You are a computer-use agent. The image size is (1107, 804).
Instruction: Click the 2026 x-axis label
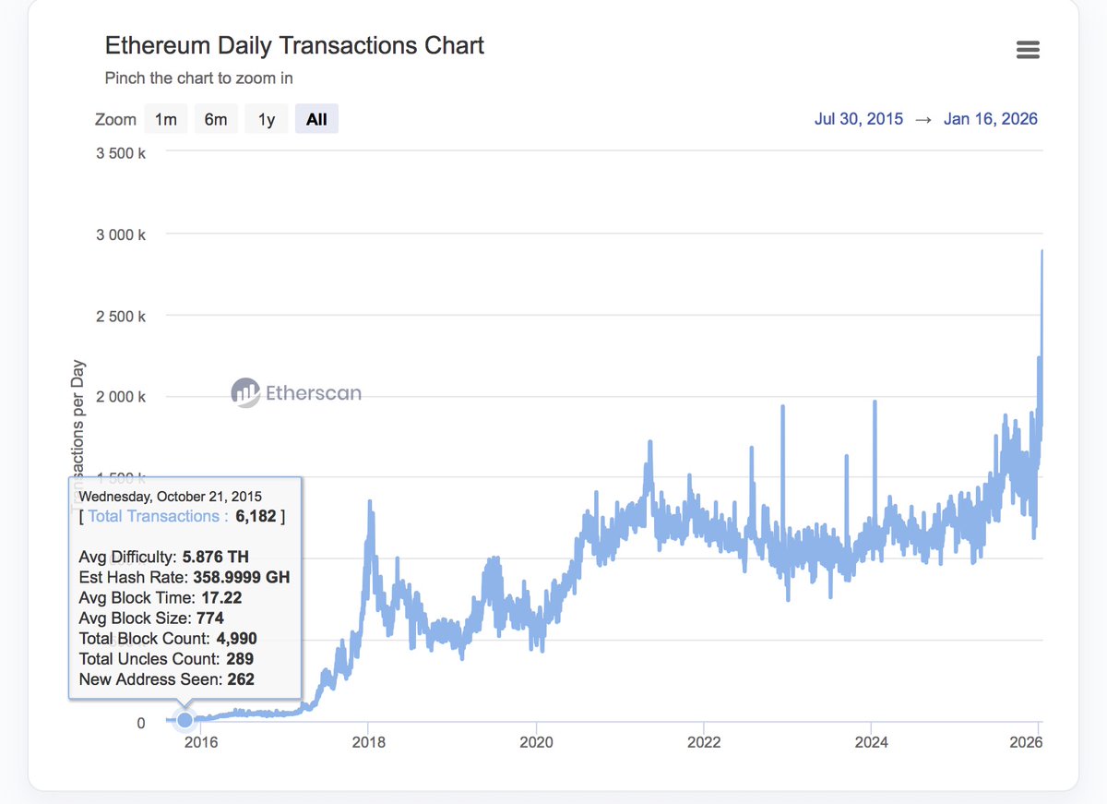[x=1025, y=741]
